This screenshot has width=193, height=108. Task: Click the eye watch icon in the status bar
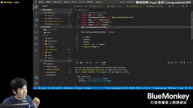[49, 88]
